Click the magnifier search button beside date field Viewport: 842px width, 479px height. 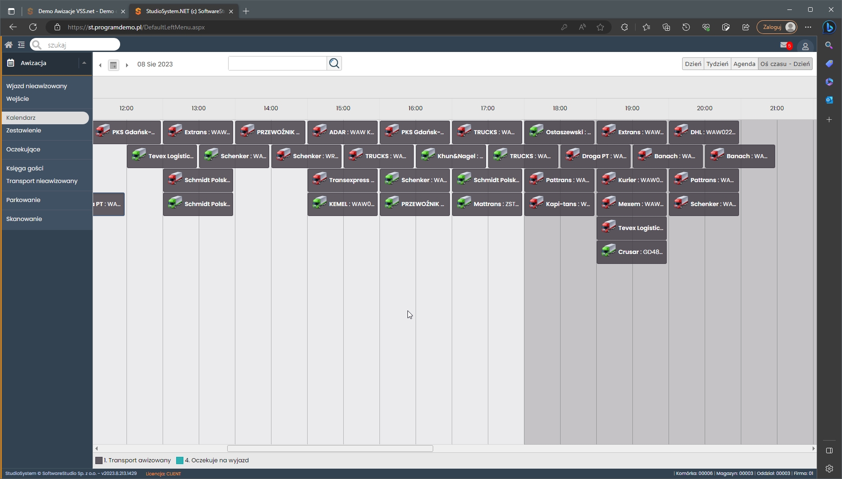click(334, 64)
